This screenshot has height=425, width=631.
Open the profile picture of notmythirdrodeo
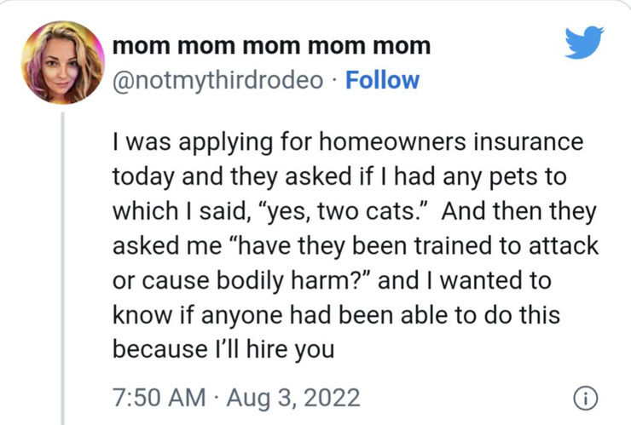(63, 63)
